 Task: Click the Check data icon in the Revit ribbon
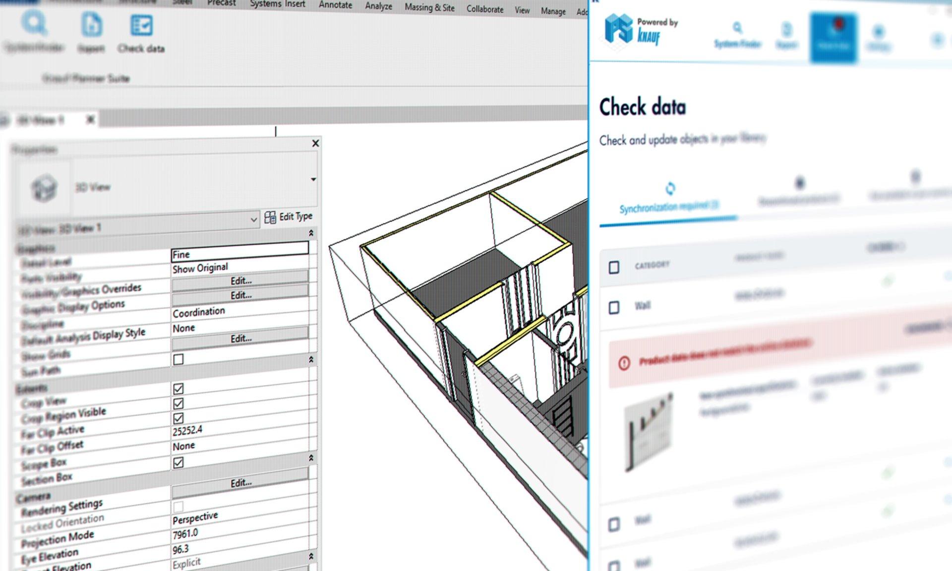[x=141, y=25]
